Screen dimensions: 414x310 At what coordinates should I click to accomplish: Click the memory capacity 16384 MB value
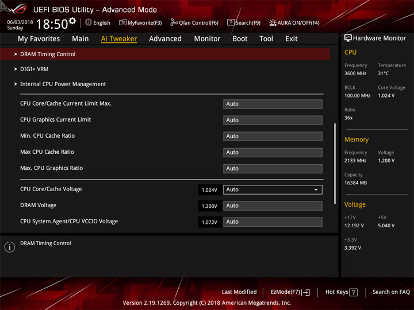point(356,183)
